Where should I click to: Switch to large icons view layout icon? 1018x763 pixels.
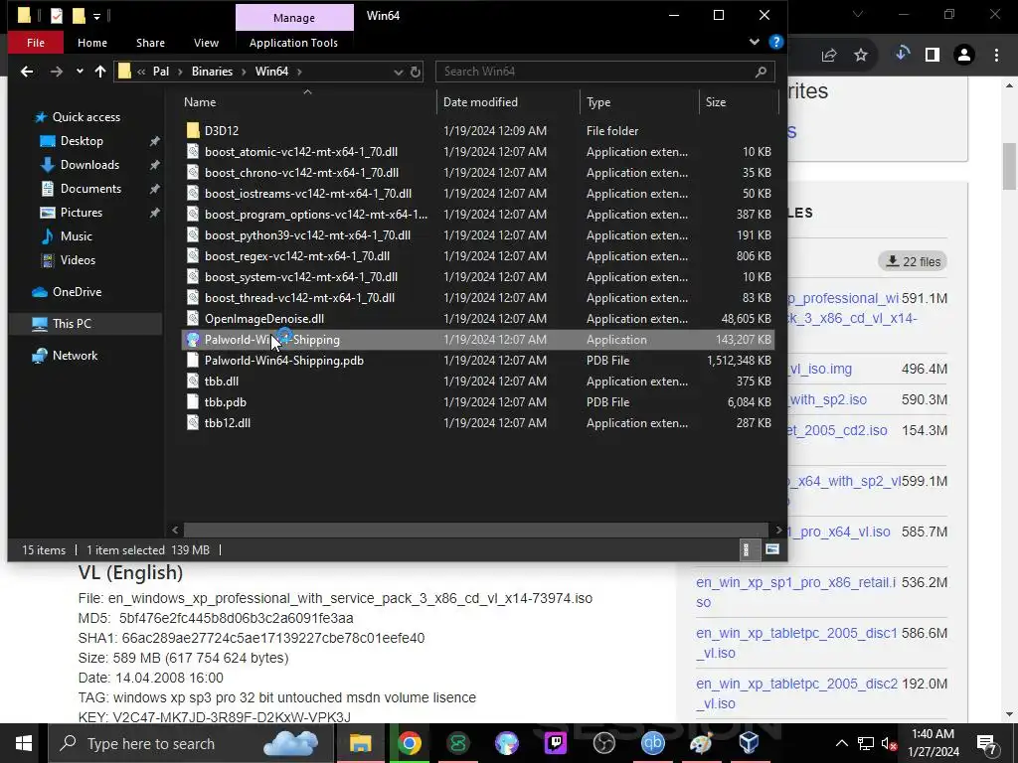coord(771,550)
